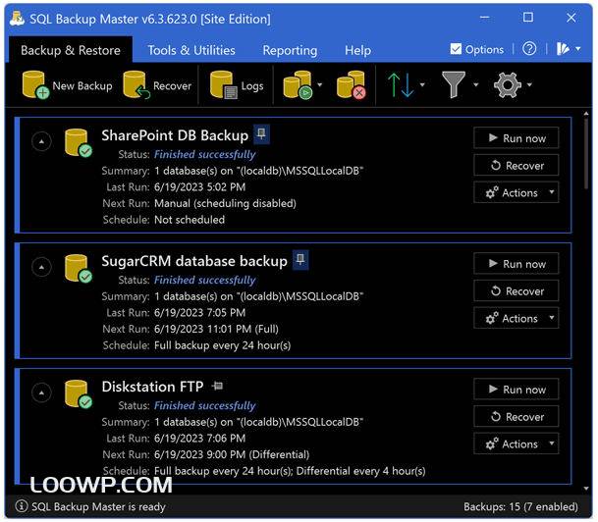Click last run '6/19/2023 7:06 PM'

click(x=200, y=438)
